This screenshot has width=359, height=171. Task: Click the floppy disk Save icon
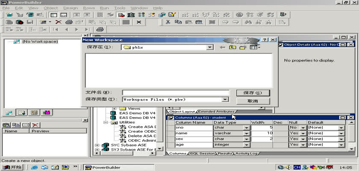[30, 22]
